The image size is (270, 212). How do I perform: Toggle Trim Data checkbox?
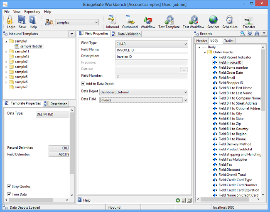tap(9, 195)
